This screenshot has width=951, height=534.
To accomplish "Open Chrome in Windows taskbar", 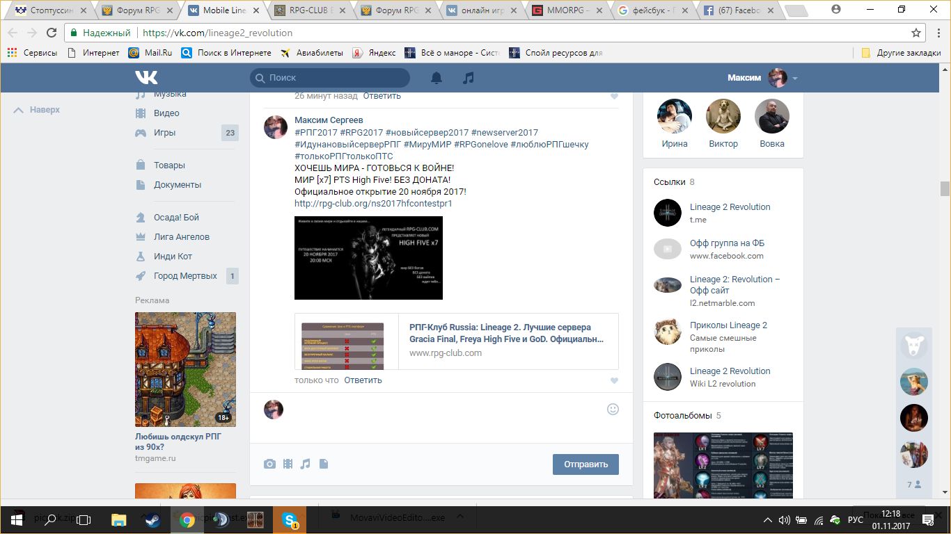I will [x=187, y=519].
